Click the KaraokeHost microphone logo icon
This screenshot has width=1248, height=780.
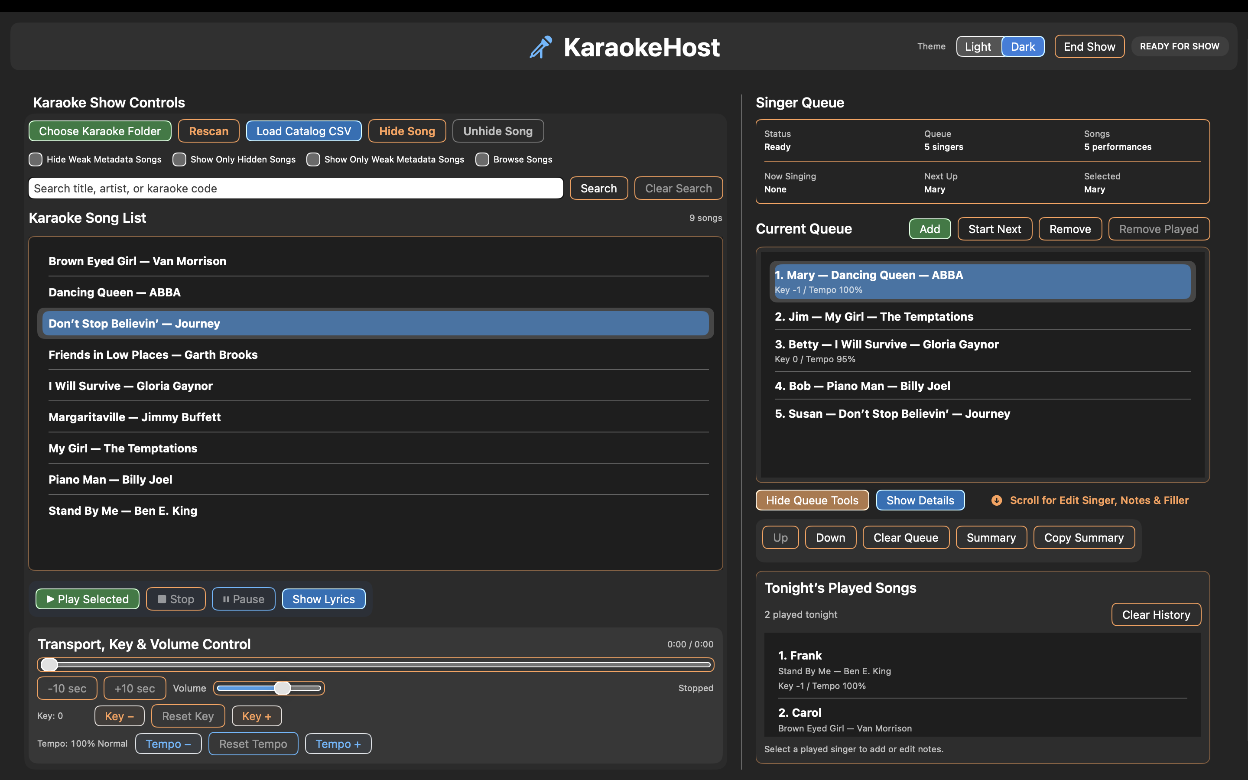click(x=541, y=47)
